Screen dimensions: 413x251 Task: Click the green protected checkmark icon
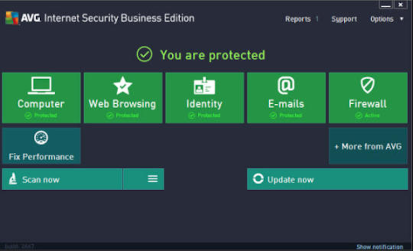[144, 54]
